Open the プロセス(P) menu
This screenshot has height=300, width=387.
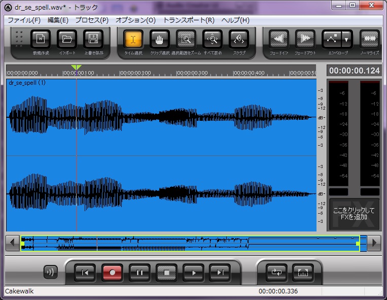point(92,20)
